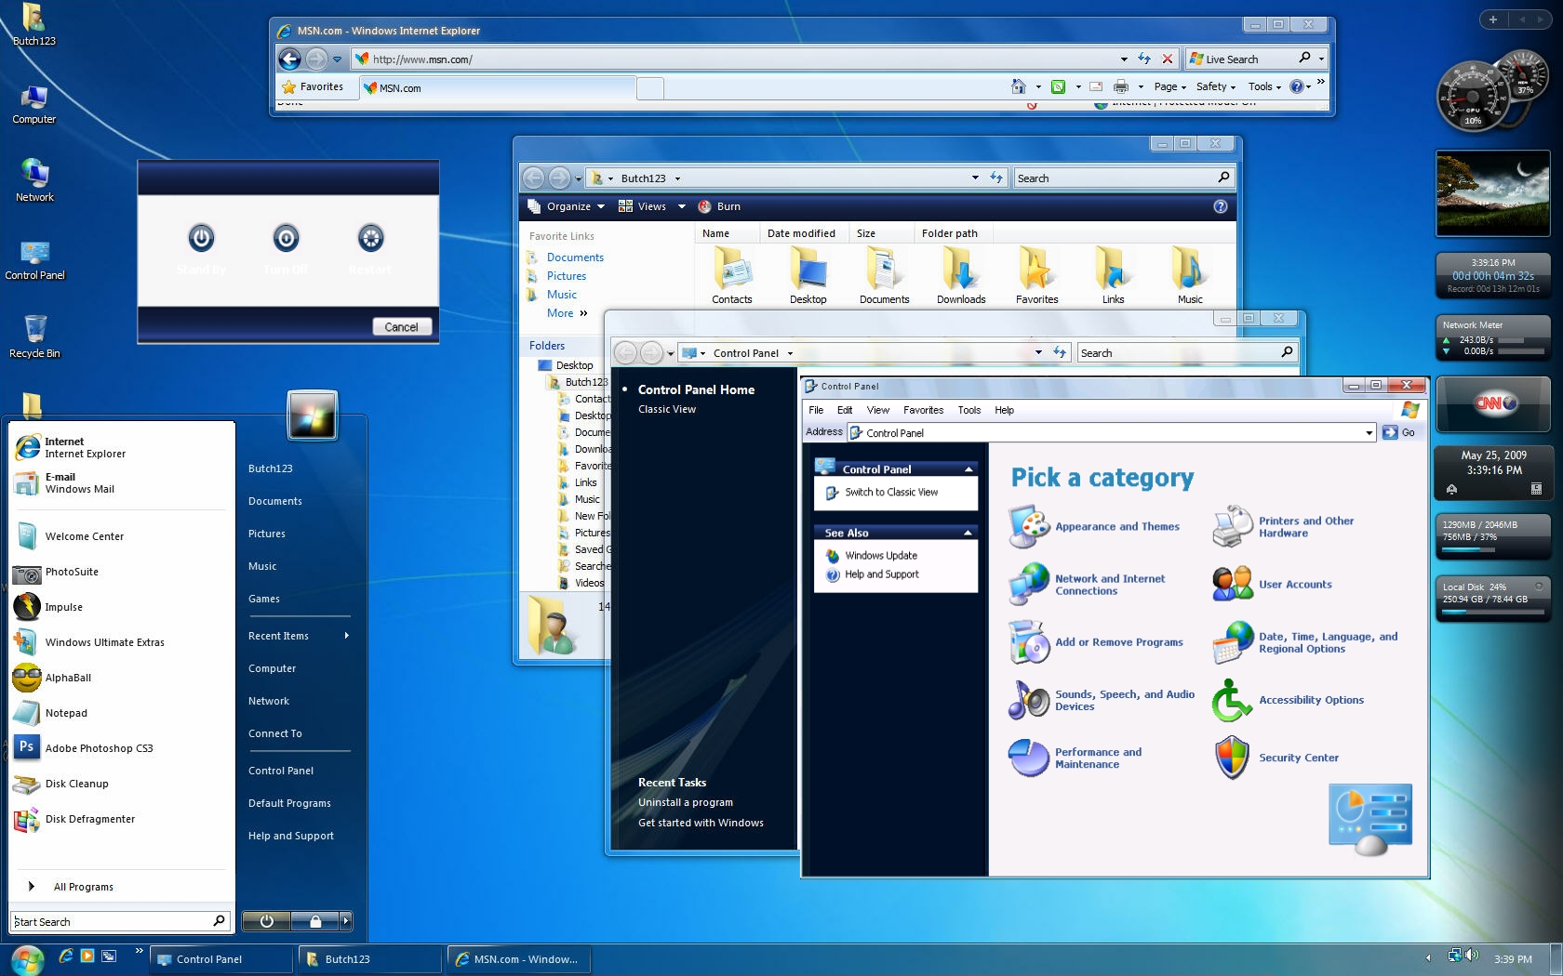Open User Accounts in Control Panel
This screenshot has height=976, width=1563.
pos(1295,584)
